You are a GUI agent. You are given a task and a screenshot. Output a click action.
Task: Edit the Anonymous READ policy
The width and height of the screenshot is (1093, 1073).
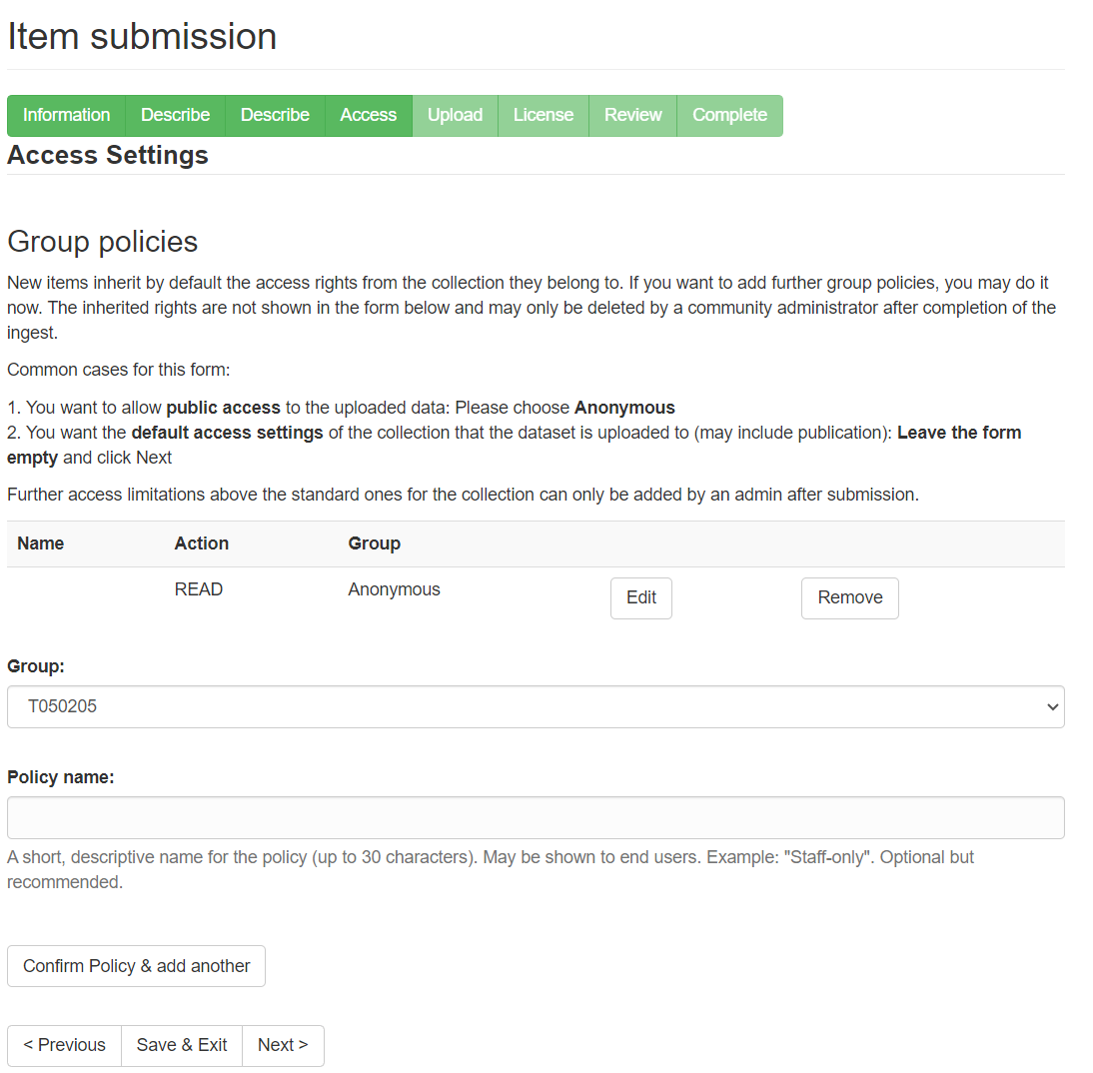tap(641, 598)
